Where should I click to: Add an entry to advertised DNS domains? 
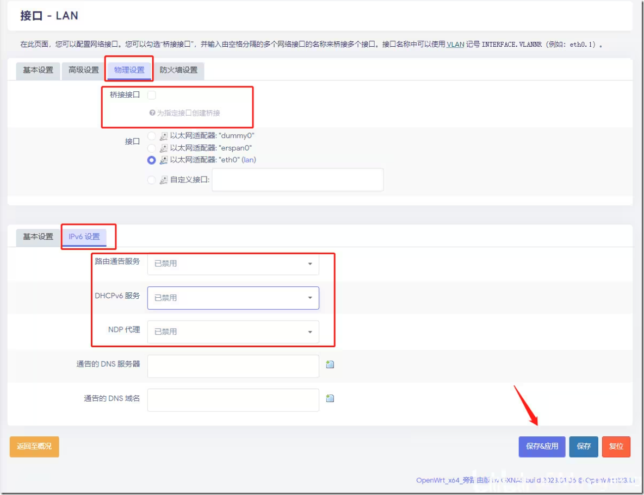coord(330,398)
